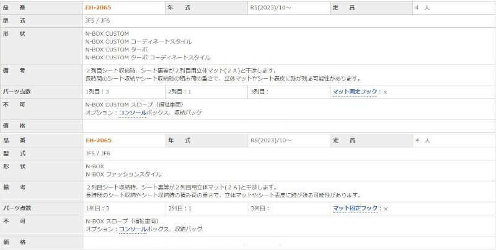Click 3列目： cell in the N-BOX ファッションスタイル table
This screenshot has height=250, width=496.
[289, 209]
